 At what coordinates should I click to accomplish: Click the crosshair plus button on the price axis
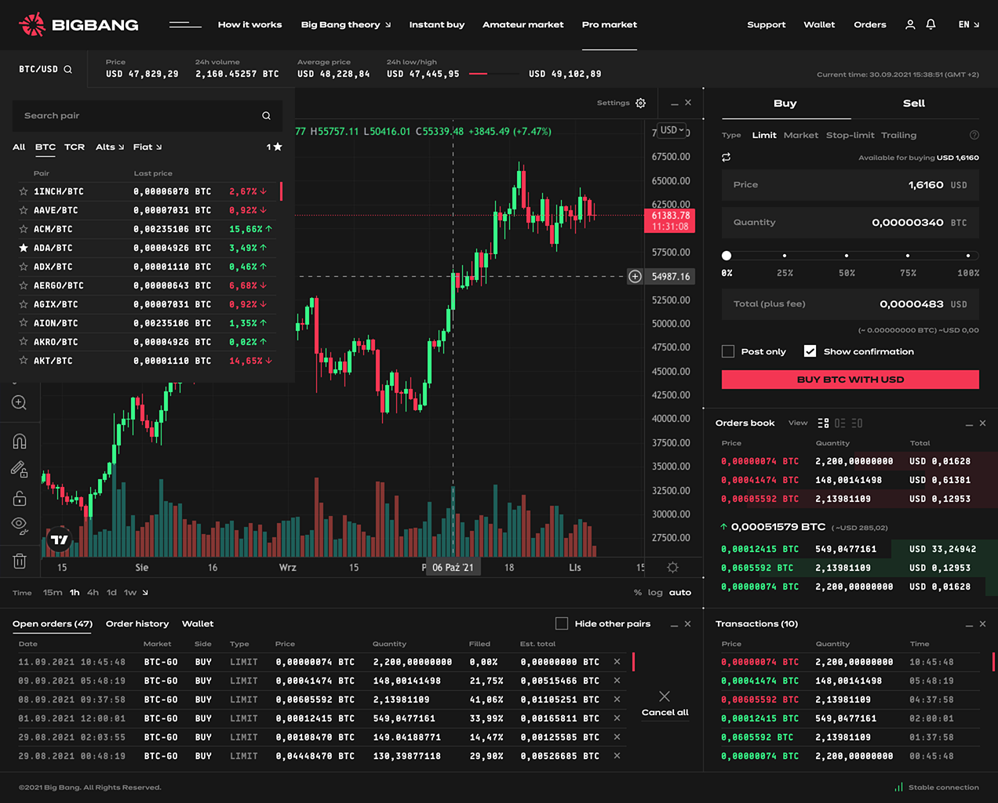pos(635,276)
